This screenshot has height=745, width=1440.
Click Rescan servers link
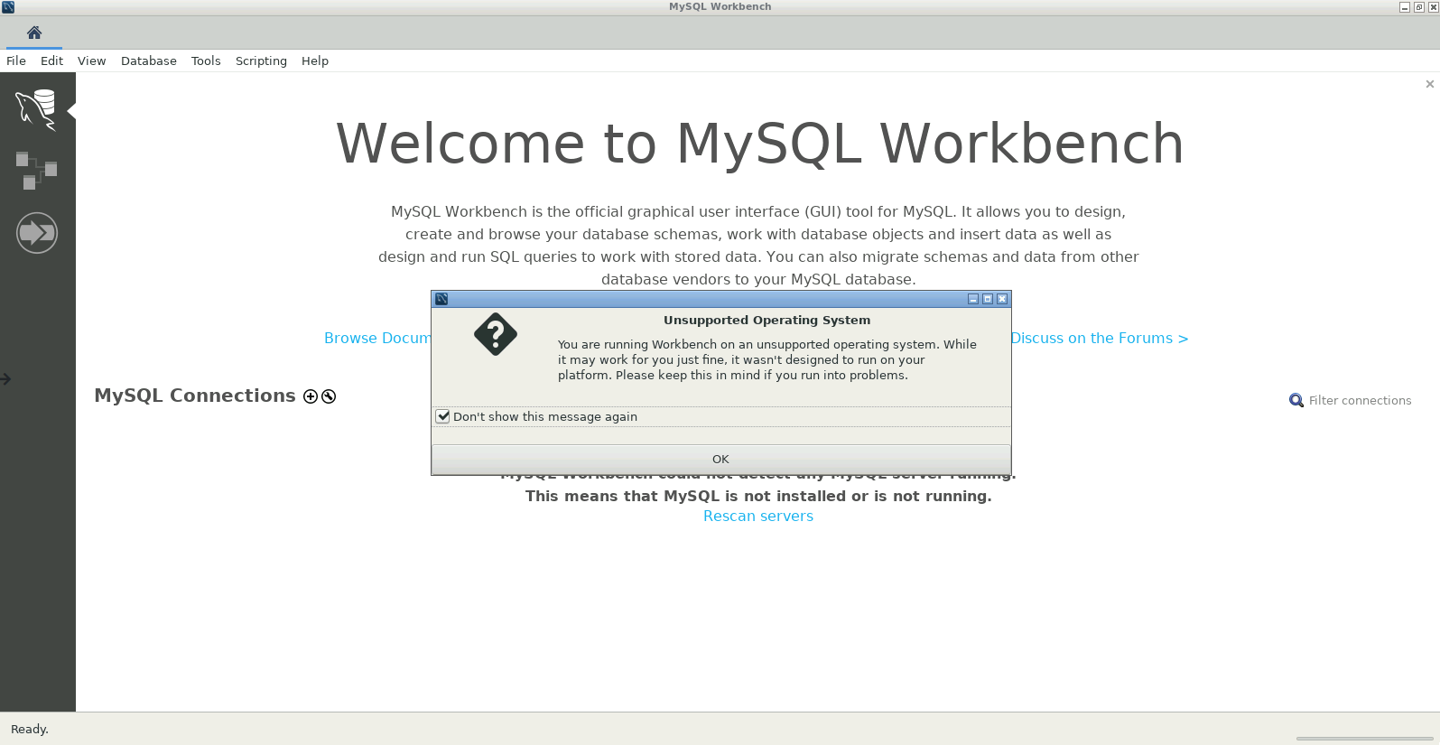pyautogui.click(x=758, y=516)
